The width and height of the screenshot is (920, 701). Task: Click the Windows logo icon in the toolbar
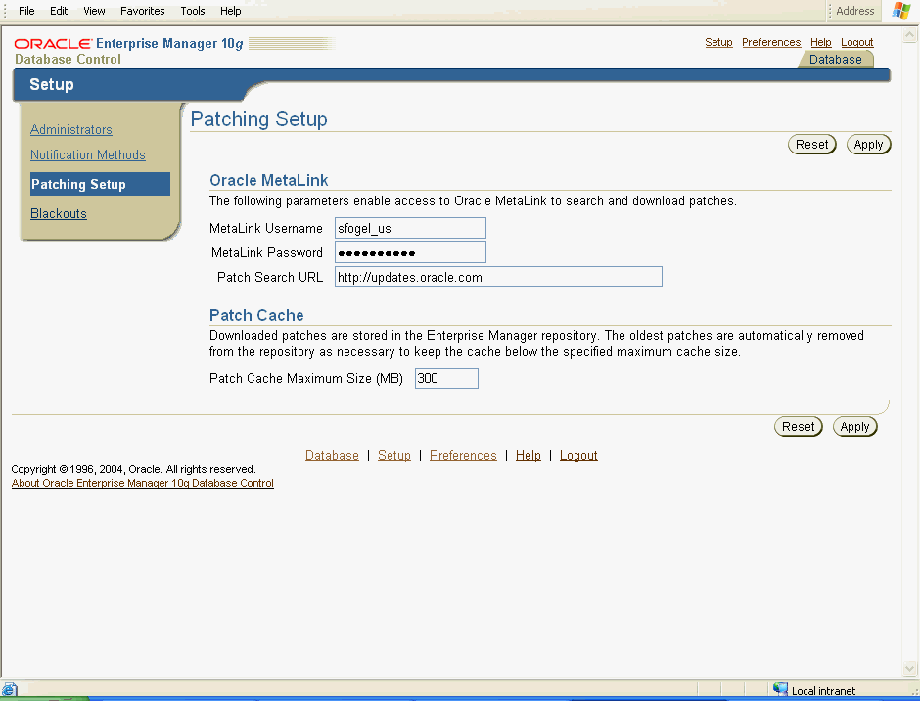[x=900, y=11]
